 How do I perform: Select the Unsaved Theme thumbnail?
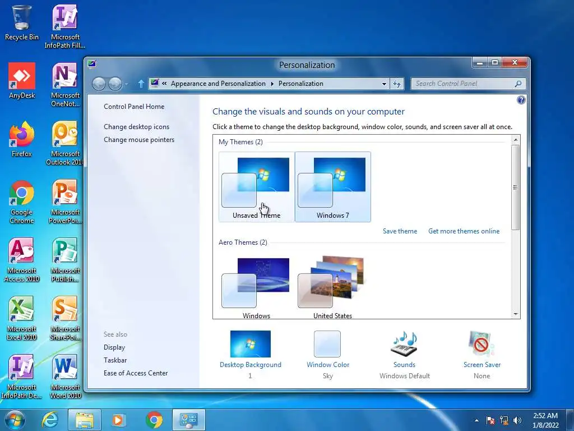(256, 187)
